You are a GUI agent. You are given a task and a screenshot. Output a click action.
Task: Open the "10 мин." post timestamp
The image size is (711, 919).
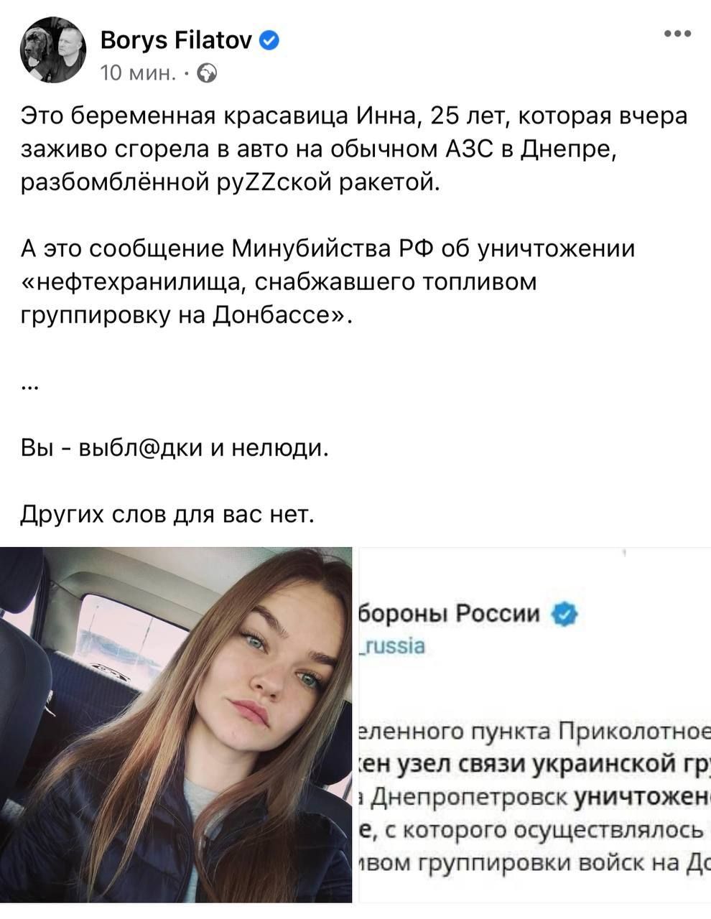(x=138, y=73)
